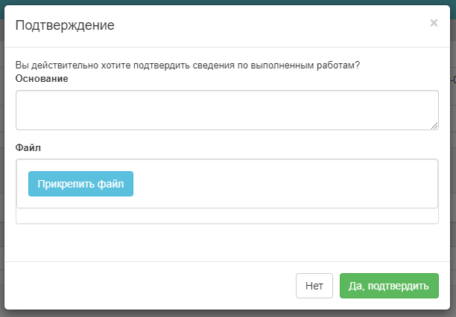Click empty space right of Прикрепить файл
The image size is (456, 317).
(x=285, y=184)
